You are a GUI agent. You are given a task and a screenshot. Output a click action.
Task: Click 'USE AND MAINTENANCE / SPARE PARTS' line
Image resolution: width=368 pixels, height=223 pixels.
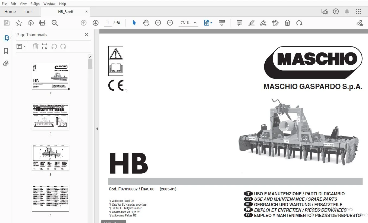tap(295, 199)
